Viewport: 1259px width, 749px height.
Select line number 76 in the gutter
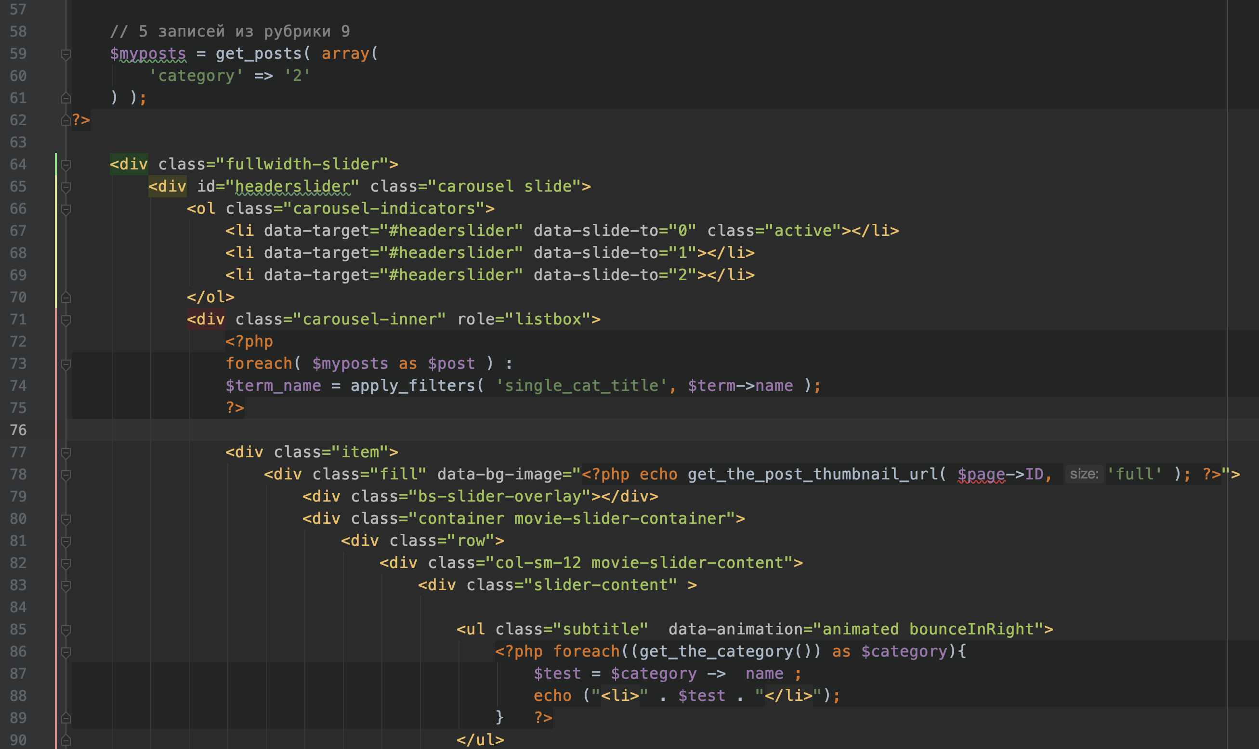[x=18, y=430]
